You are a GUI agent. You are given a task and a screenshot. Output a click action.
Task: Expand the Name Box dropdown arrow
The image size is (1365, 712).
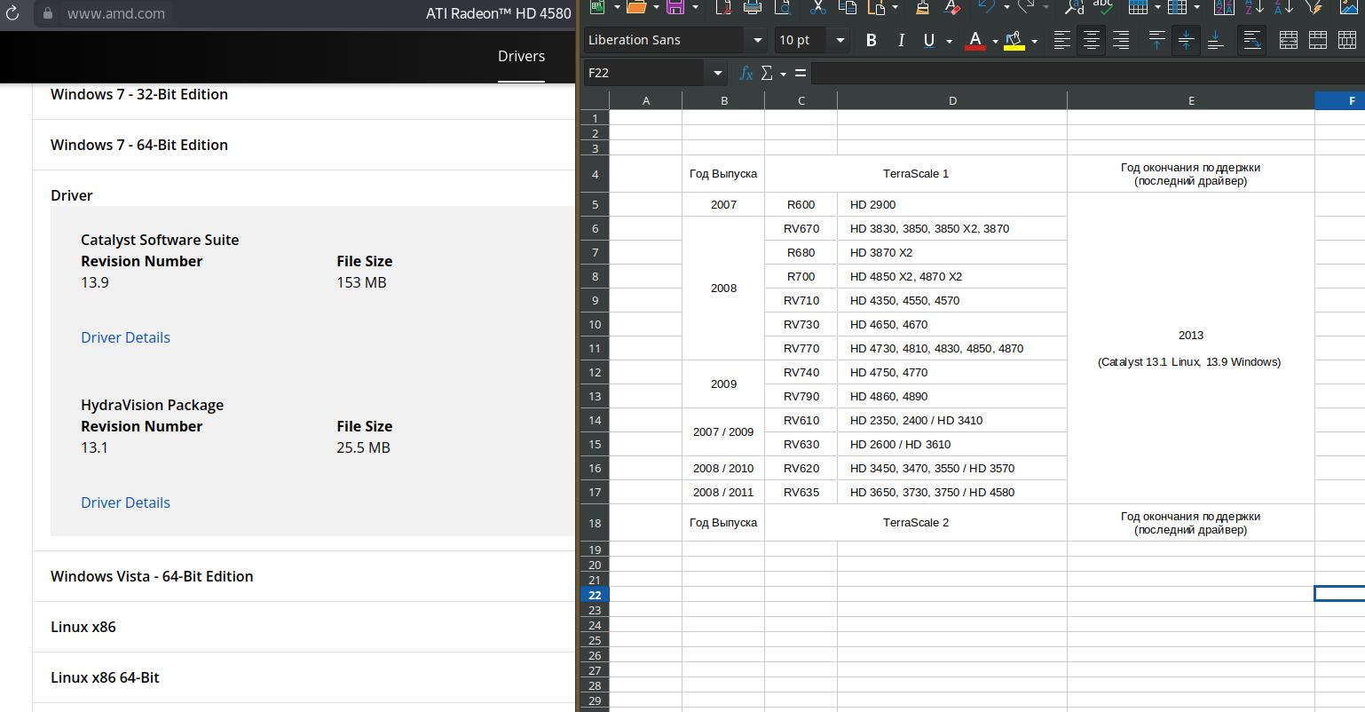coord(717,73)
